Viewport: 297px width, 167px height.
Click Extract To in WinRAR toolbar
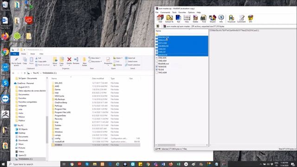coord(169,19)
